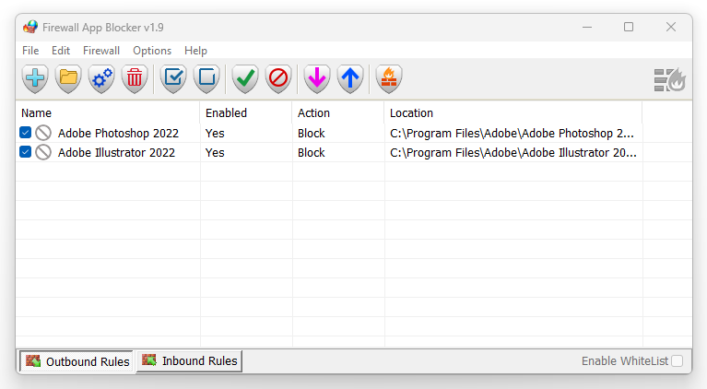Image resolution: width=707 pixels, height=389 pixels.
Task: Open Firewall Settings via brick wall flame icon
Action: (x=389, y=79)
